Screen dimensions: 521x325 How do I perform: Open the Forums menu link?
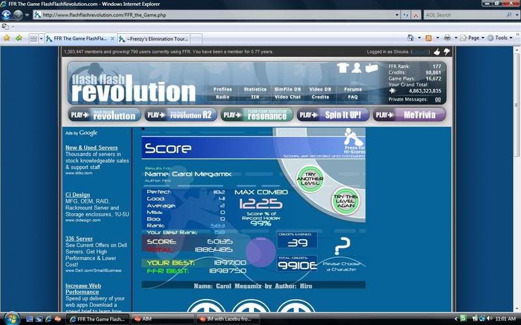[x=352, y=90]
